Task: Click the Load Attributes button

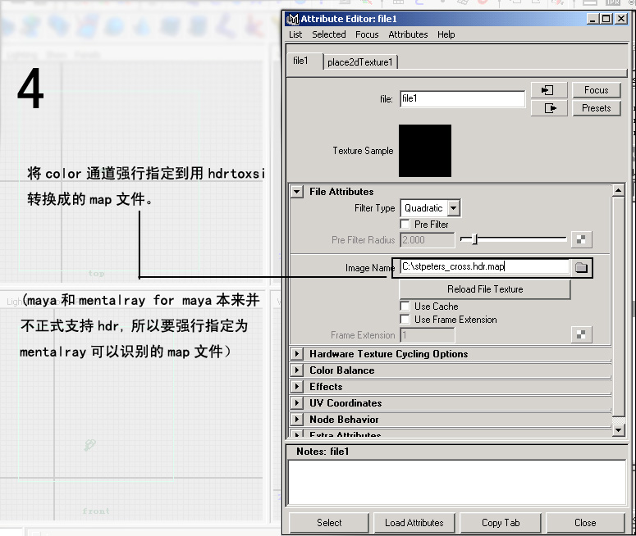Action: [414, 523]
